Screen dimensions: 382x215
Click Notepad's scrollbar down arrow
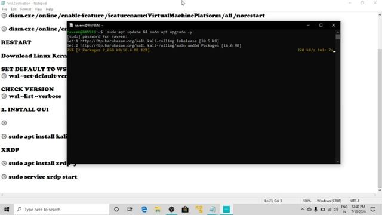coord(380,190)
